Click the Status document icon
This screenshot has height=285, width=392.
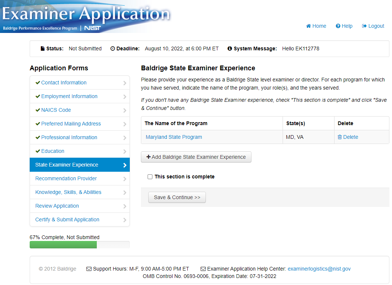(43, 48)
